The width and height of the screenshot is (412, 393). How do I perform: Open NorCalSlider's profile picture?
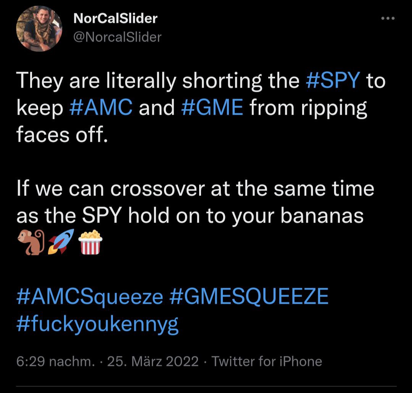39,29
